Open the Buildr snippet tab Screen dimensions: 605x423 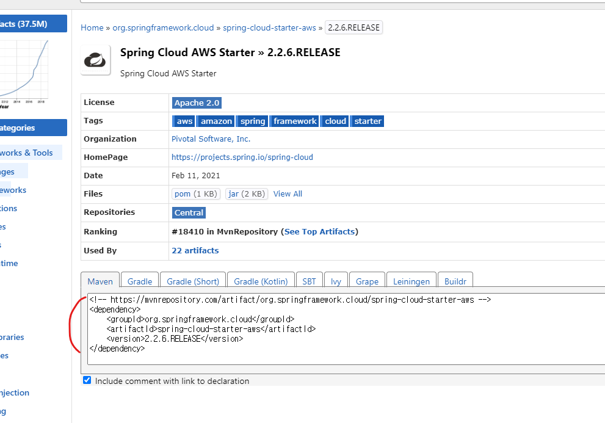point(455,281)
